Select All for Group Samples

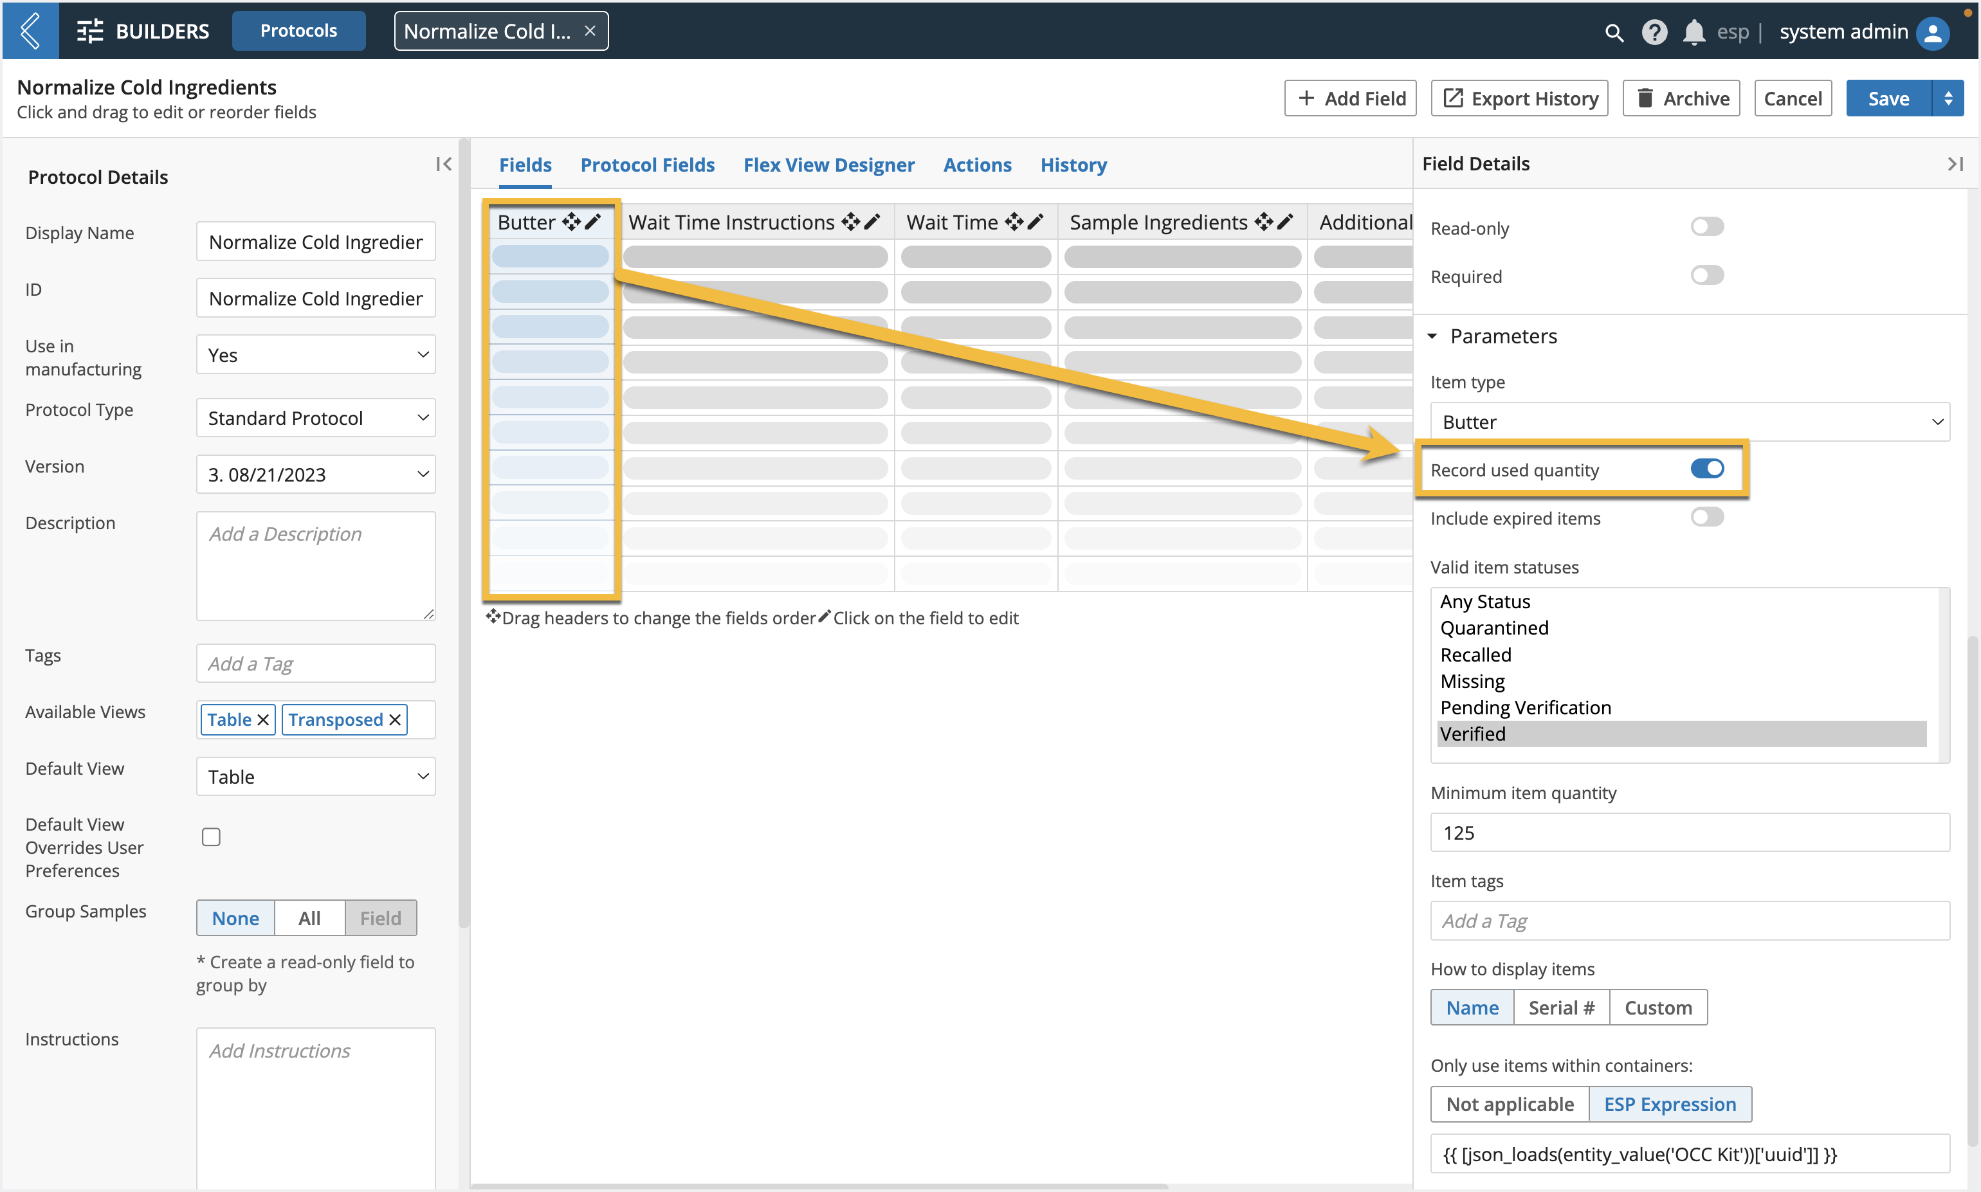coord(309,918)
